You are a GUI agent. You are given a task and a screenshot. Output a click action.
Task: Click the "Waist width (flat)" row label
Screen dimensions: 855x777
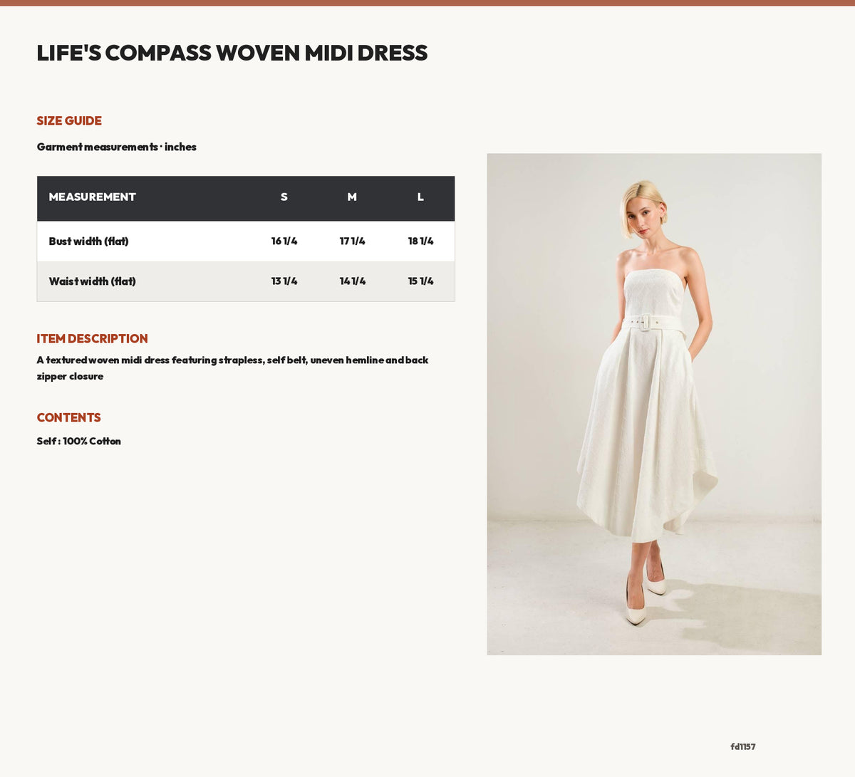(93, 281)
